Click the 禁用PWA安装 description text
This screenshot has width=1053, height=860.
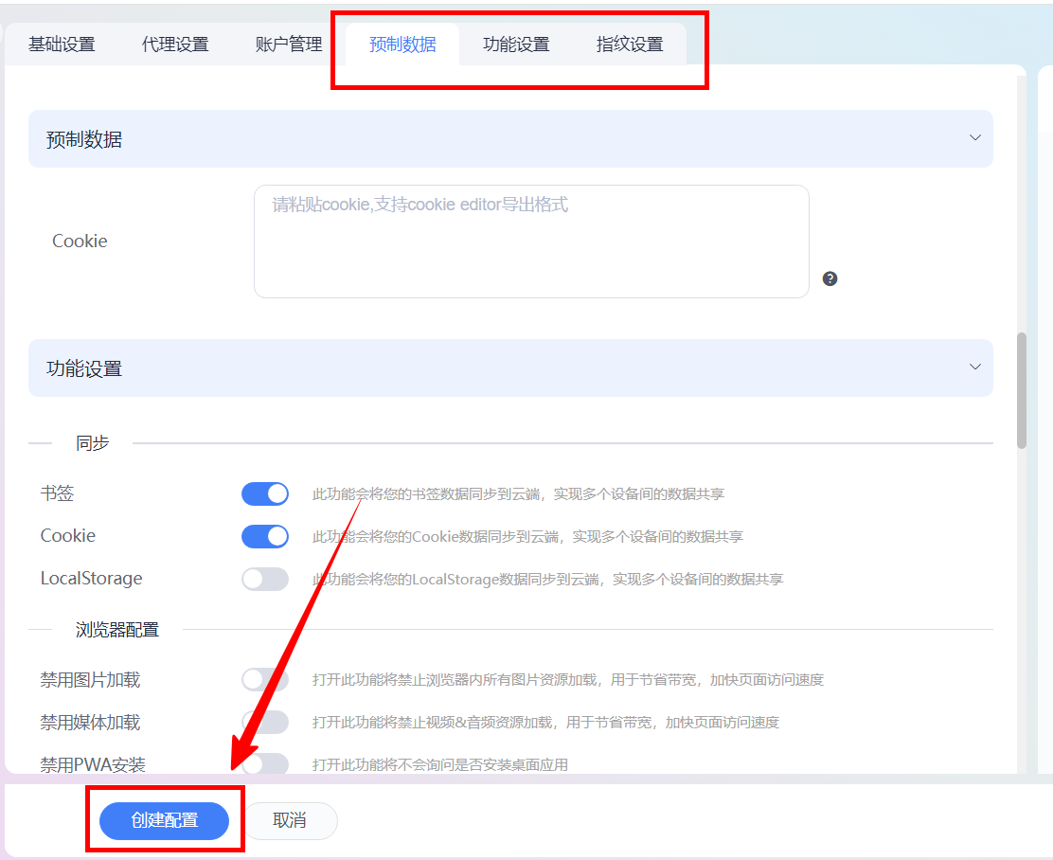pyautogui.click(x=440, y=764)
